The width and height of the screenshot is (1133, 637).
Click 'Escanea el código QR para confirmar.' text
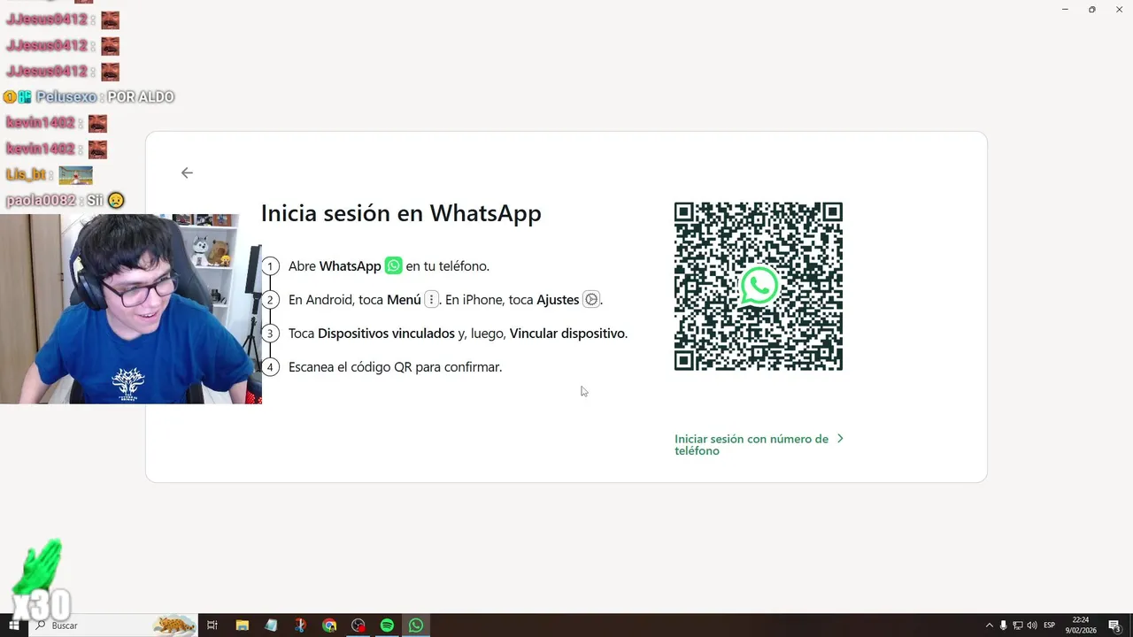(395, 367)
